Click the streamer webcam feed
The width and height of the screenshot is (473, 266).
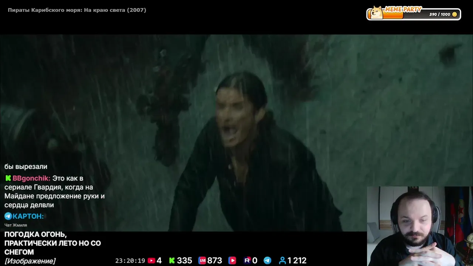tap(420, 226)
